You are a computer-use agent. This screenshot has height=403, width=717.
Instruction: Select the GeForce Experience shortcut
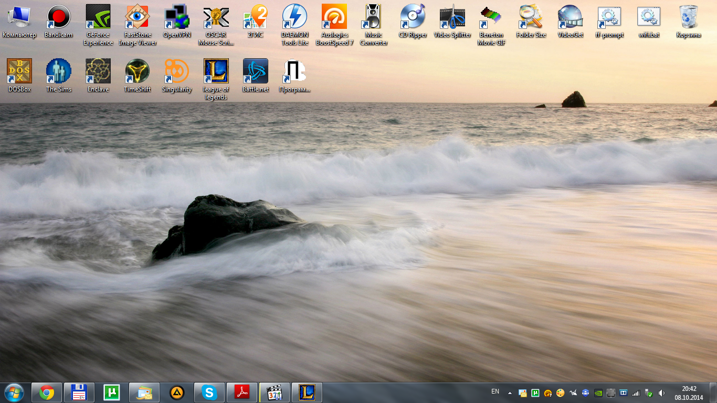click(98, 17)
